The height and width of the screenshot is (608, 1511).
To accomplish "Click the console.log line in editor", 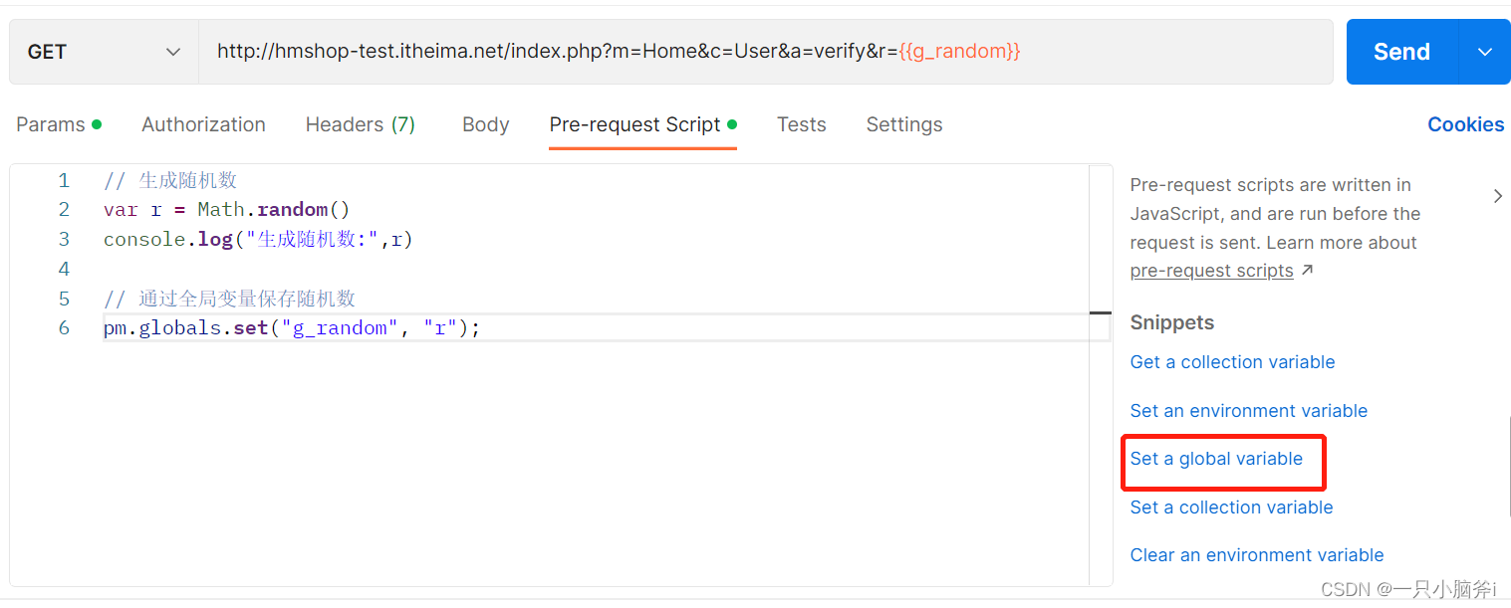I will [257, 240].
